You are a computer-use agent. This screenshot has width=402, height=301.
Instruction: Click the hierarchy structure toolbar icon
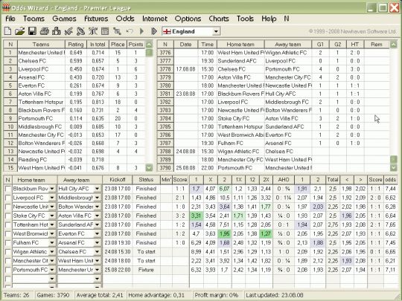[x=117, y=31]
